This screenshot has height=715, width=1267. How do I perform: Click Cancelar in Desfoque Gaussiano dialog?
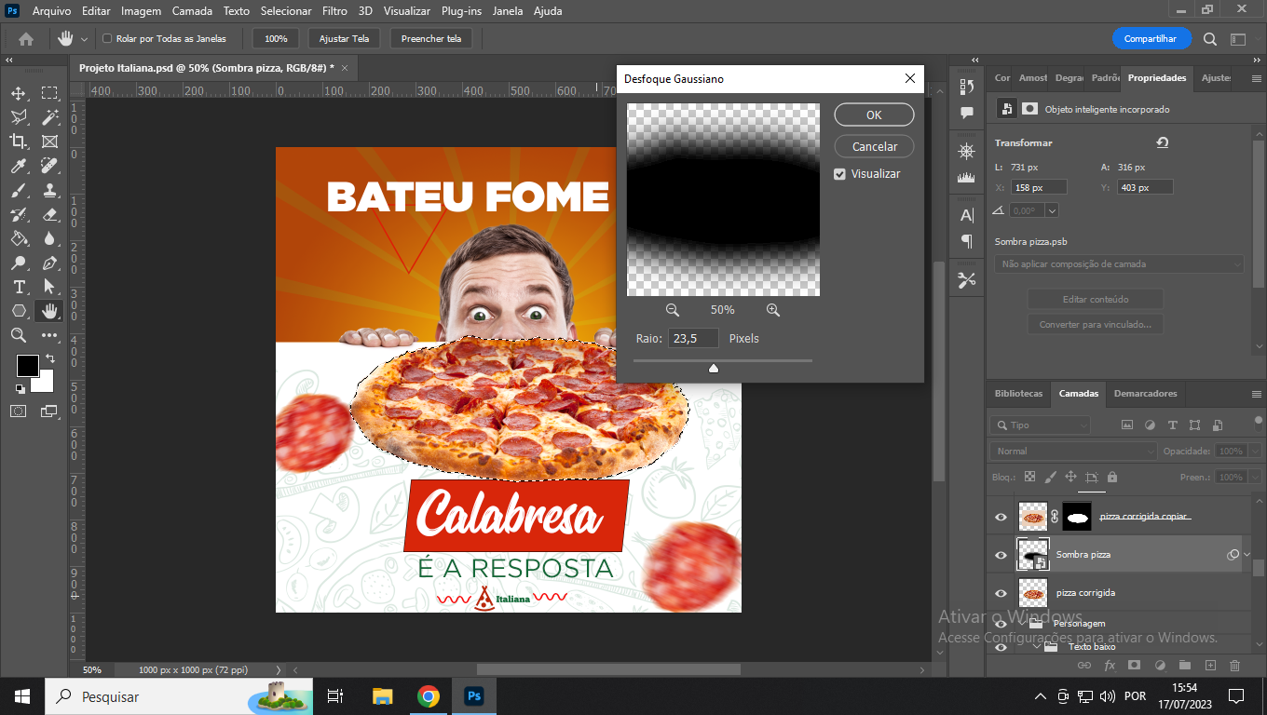pyautogui.click(x=874, y=147)
